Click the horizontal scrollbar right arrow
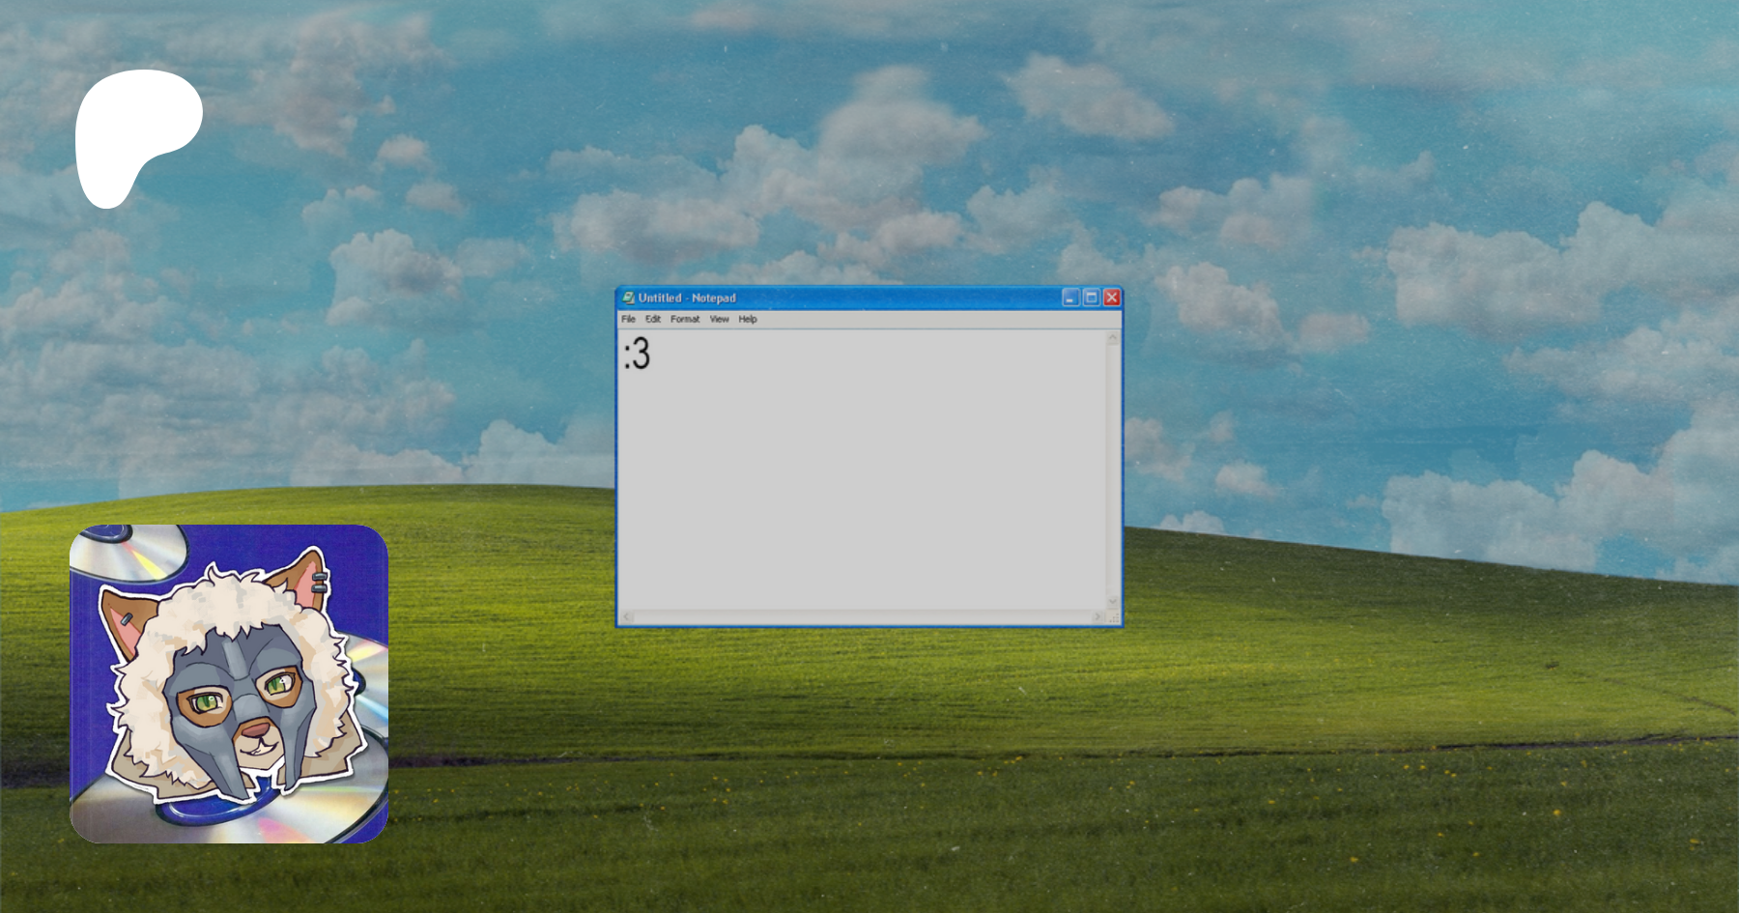 [x=1098, y=616]
